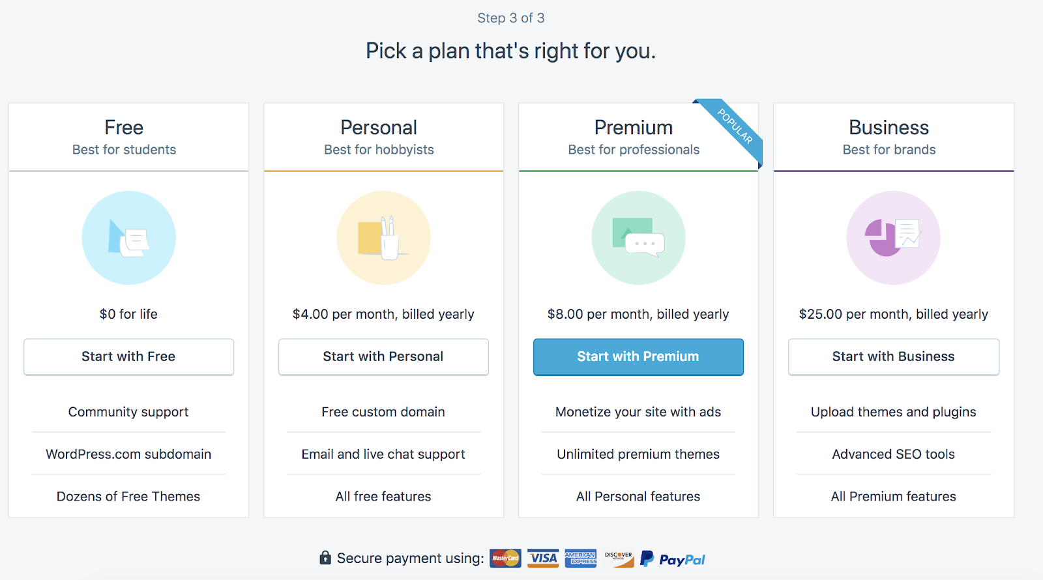Click the Free plan title heading
1043x580 pixels.
click(124, 128)
